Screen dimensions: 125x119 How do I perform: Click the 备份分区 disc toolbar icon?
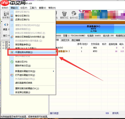tap(74, 14)
